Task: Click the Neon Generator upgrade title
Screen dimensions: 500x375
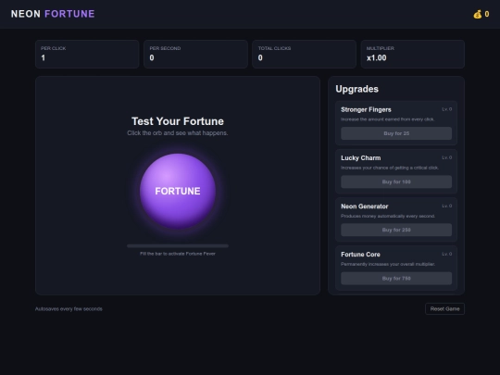Action: 365,206
